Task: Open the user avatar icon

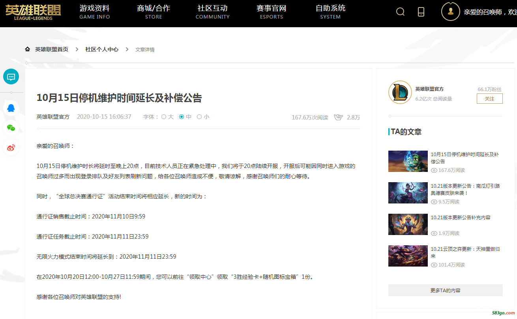Action: coord(450,11)
